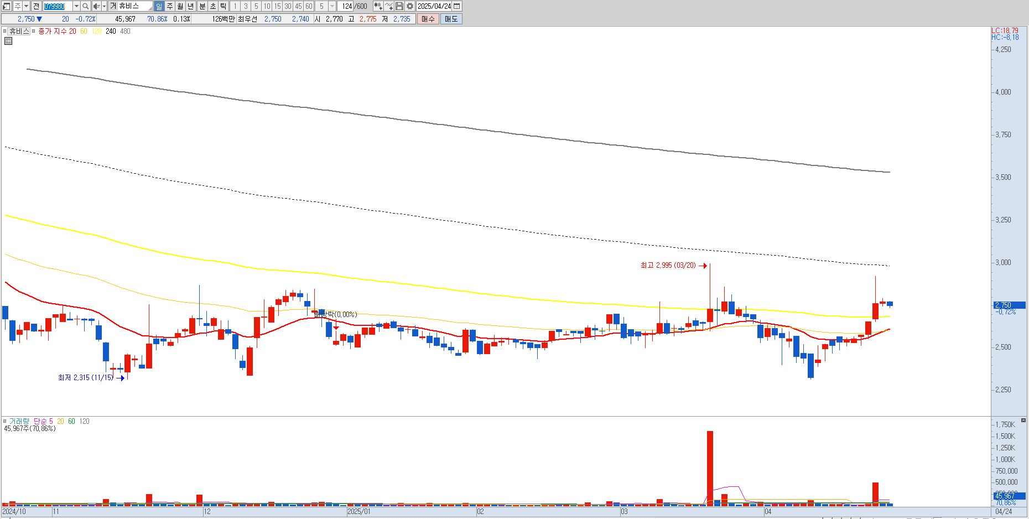This screenshot has width=1029, height=519.
Task: Click the current price tag 2,750 on axis
Action: (x=1010, y=305)
